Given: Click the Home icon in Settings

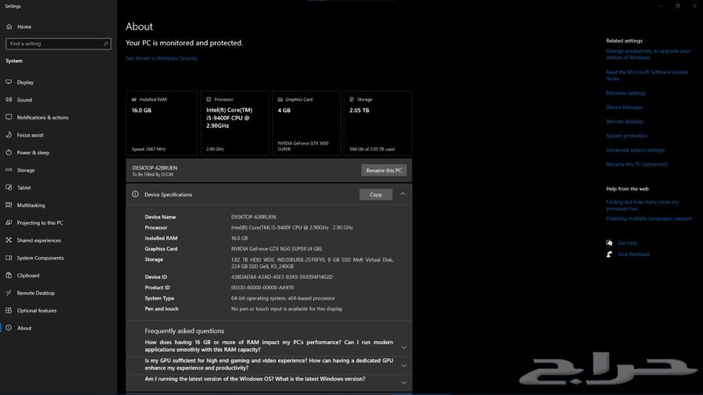Looking at the screenshot, I should pos(9,27).
